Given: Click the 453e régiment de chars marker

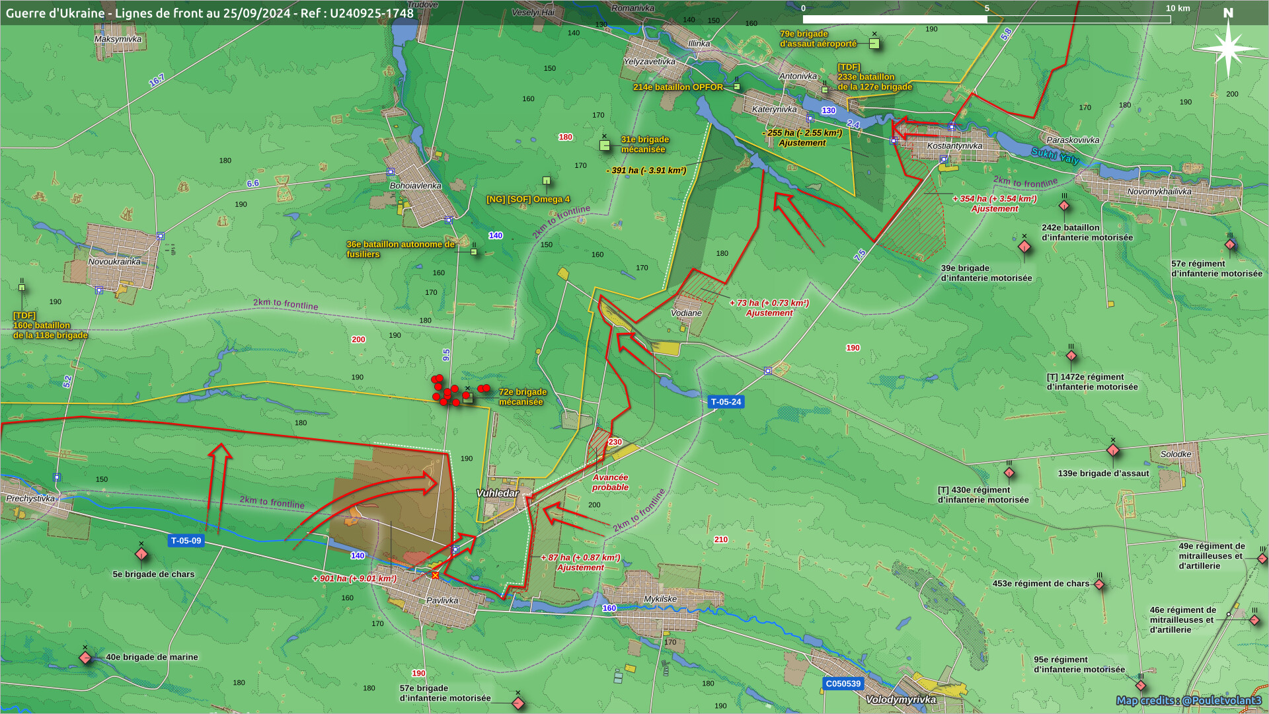Looking at the screenshot, I should point(1099,584).
